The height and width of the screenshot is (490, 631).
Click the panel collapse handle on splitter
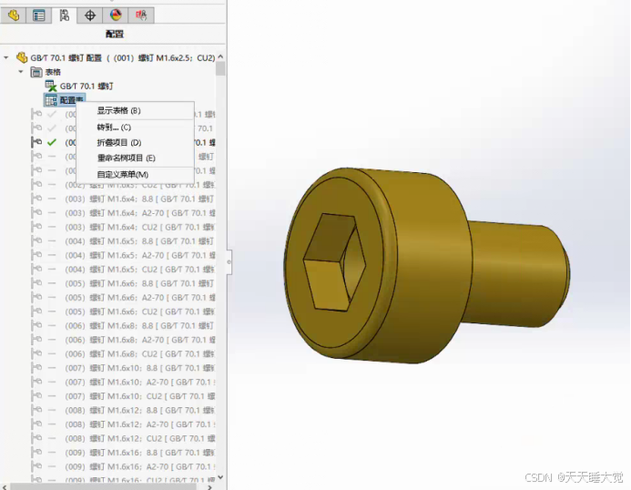pos(229,261)
